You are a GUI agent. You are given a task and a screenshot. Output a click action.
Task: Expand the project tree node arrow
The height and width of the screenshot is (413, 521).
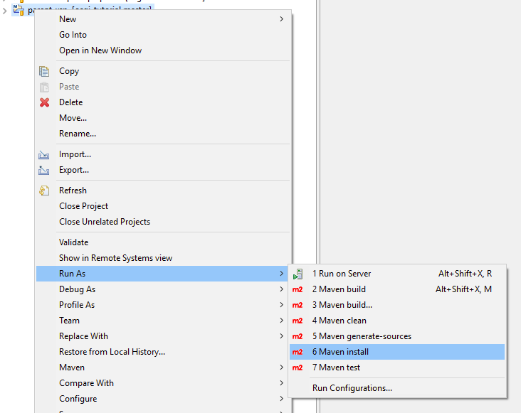point(5,11)
